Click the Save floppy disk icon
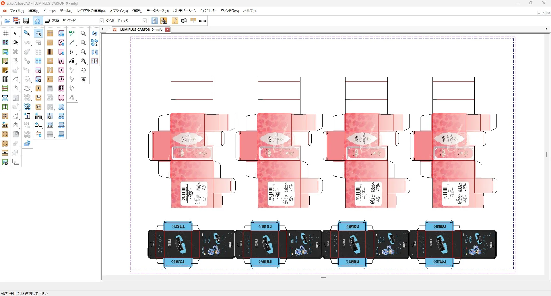Image resolution: width=551 pixels, height=296 pixels. coord(26,21)
